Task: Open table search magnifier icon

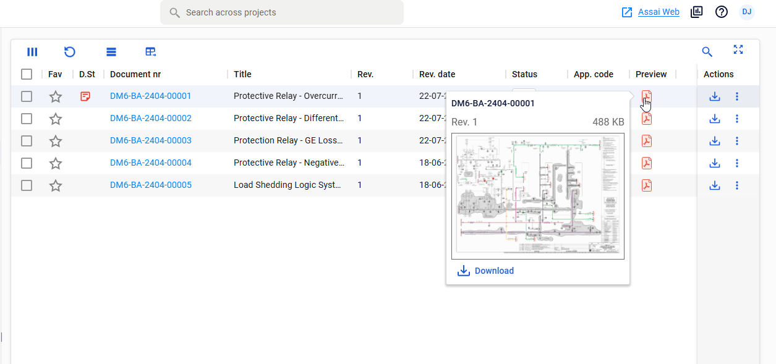Action: coord(707,52)
